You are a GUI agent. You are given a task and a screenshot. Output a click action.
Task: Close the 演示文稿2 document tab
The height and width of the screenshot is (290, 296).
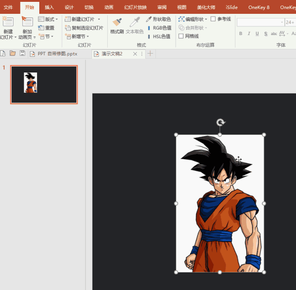point(135,54)
